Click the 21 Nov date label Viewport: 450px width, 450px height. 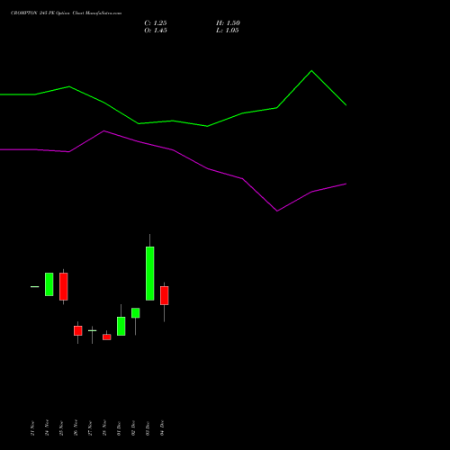click(32, 428)
